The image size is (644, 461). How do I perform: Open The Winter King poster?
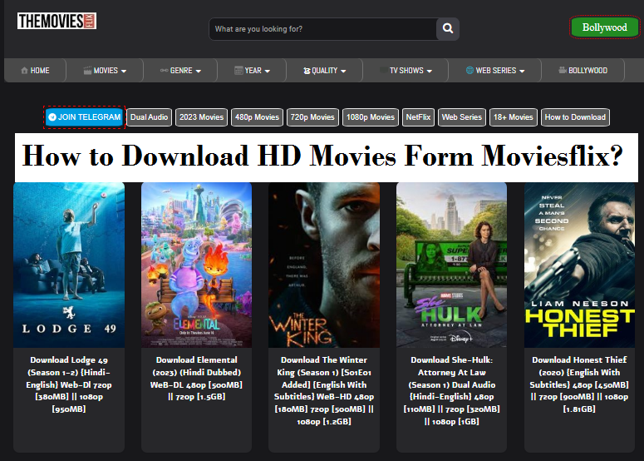click(x=324, y=265)
